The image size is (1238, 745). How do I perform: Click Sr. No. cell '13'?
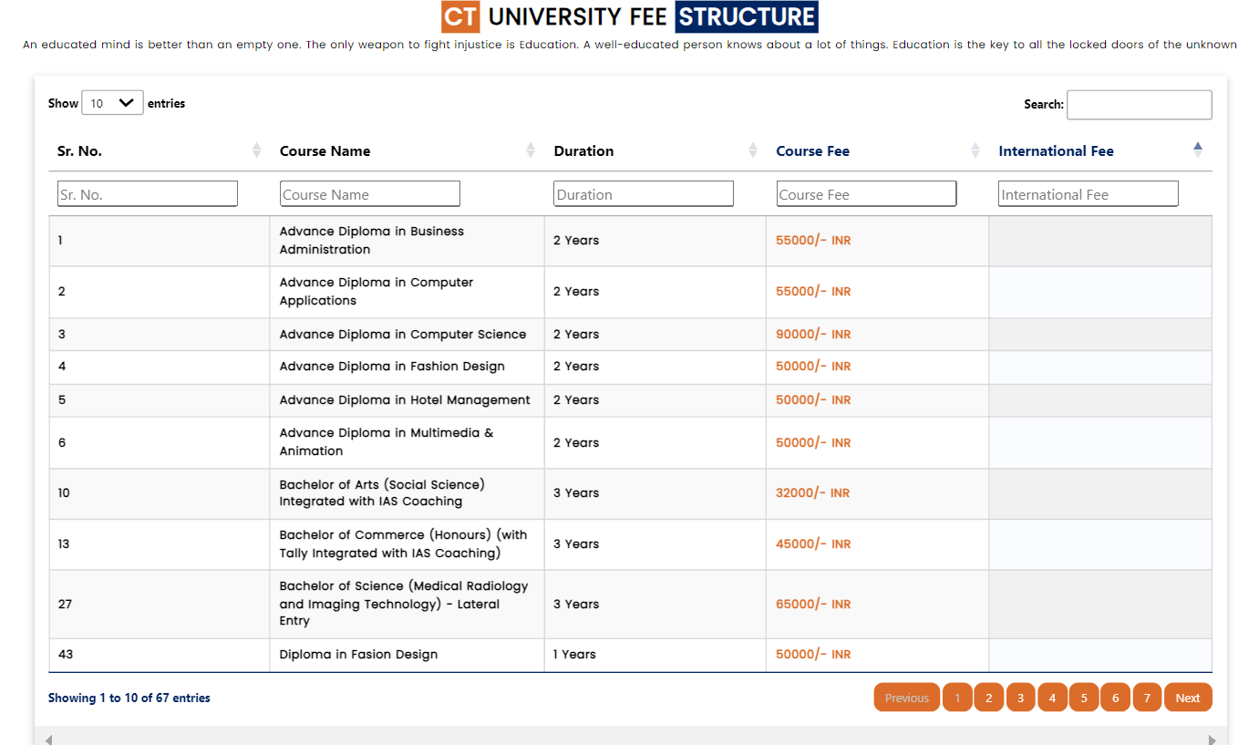160,544
